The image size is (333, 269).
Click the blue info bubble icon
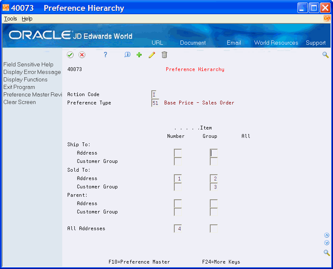click(x=127, y=55)
